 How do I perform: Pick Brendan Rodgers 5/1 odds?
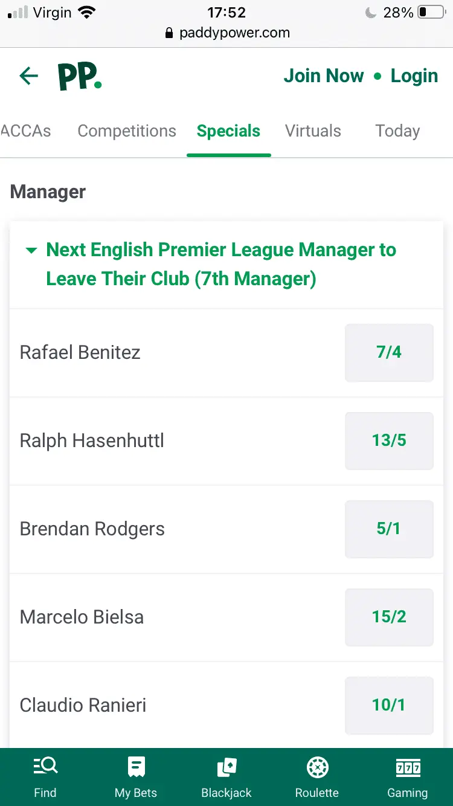pyautogui.click(x=389, y=529)
